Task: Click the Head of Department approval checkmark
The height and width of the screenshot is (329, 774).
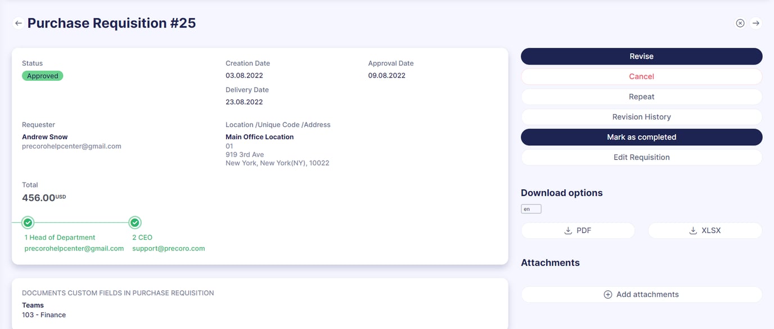Action: pos(28,222)
